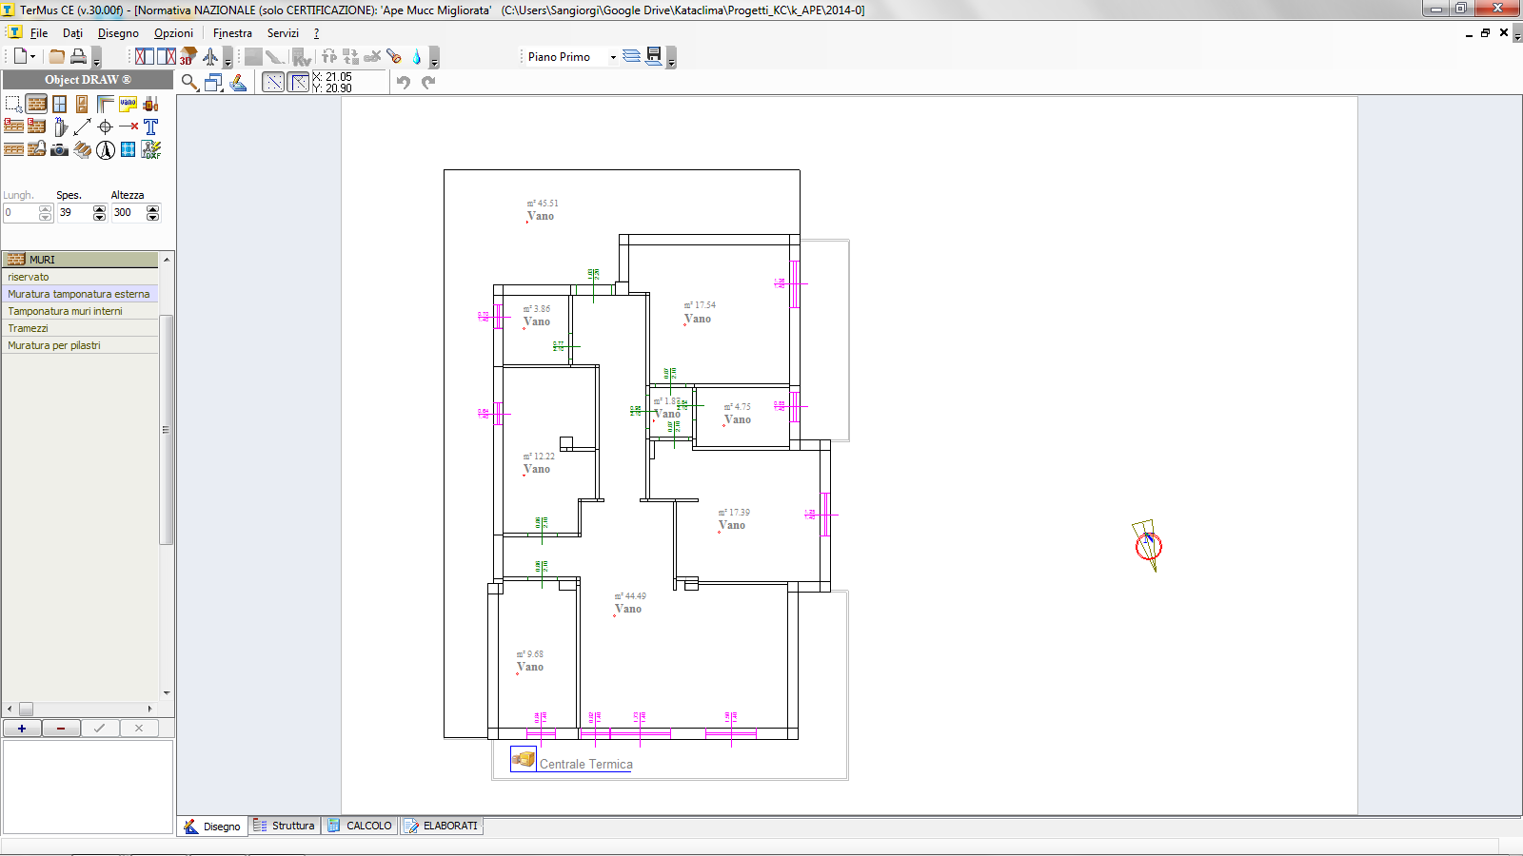
Task: Click the camera icon in Object DRAW
Action: 59,149
